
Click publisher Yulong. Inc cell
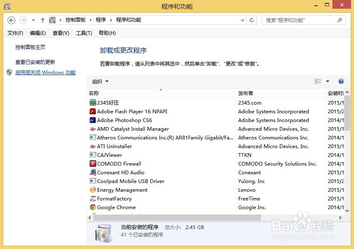pyautogui.click(x=251, y=181)
